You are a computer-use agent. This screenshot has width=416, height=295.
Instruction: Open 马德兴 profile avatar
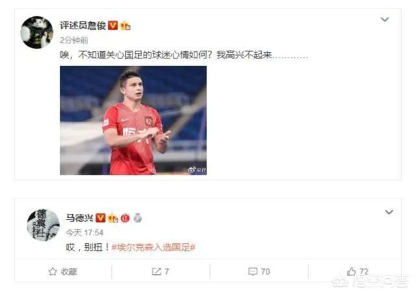pyautogui.click(x=44, y=224)
